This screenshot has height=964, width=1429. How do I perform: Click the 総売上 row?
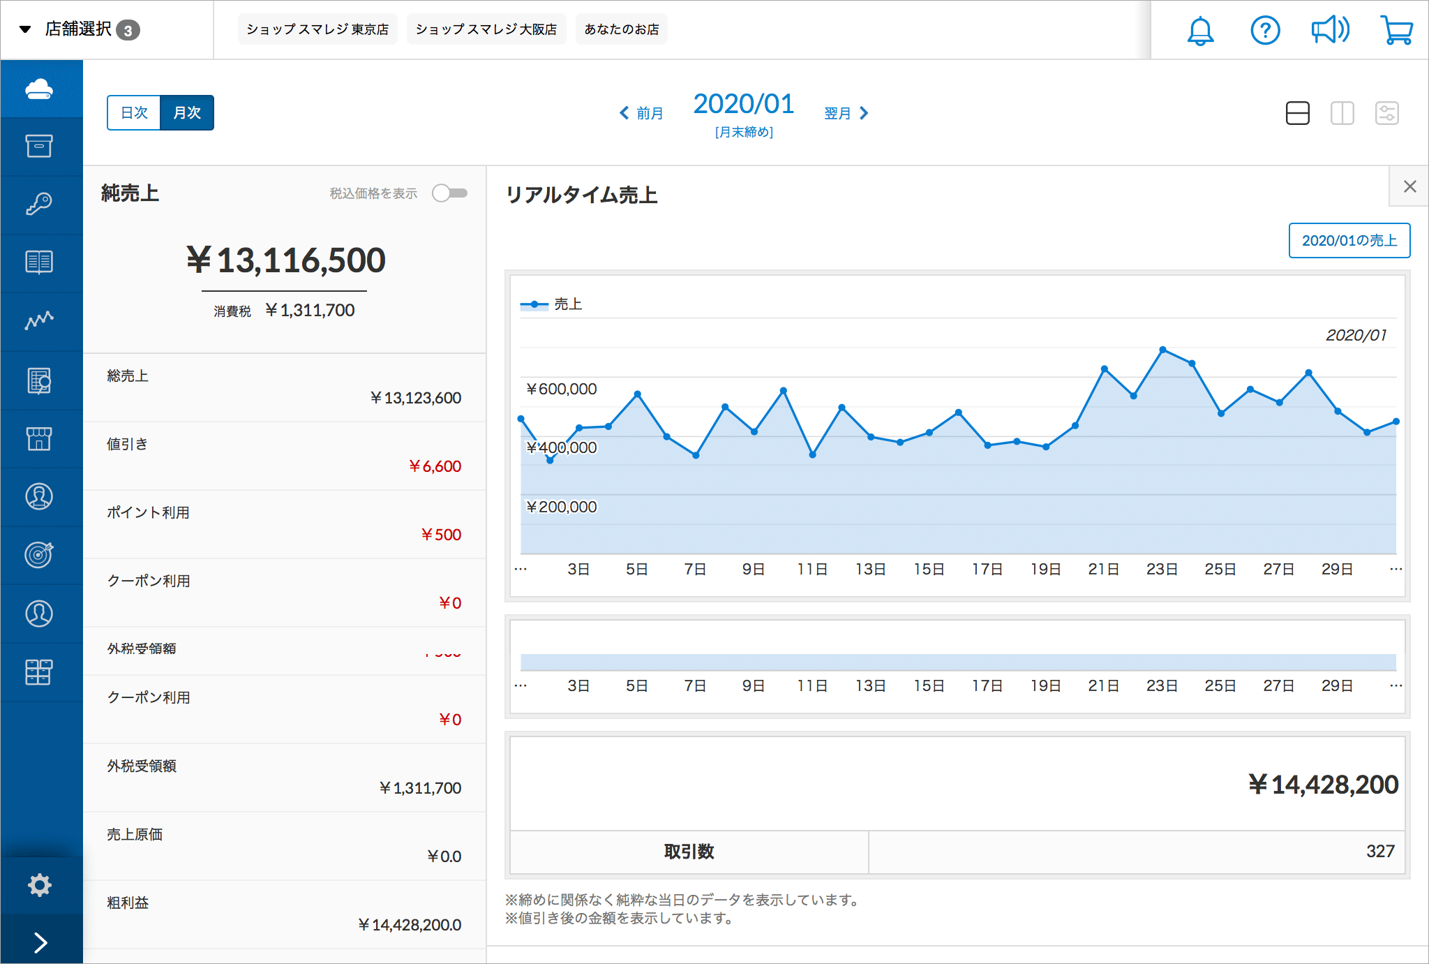click(x=285, y=387)
